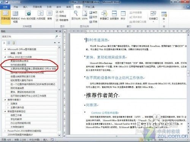
Task: Select 信息工作者 in the navigation pane
Action: click(16, 115)
